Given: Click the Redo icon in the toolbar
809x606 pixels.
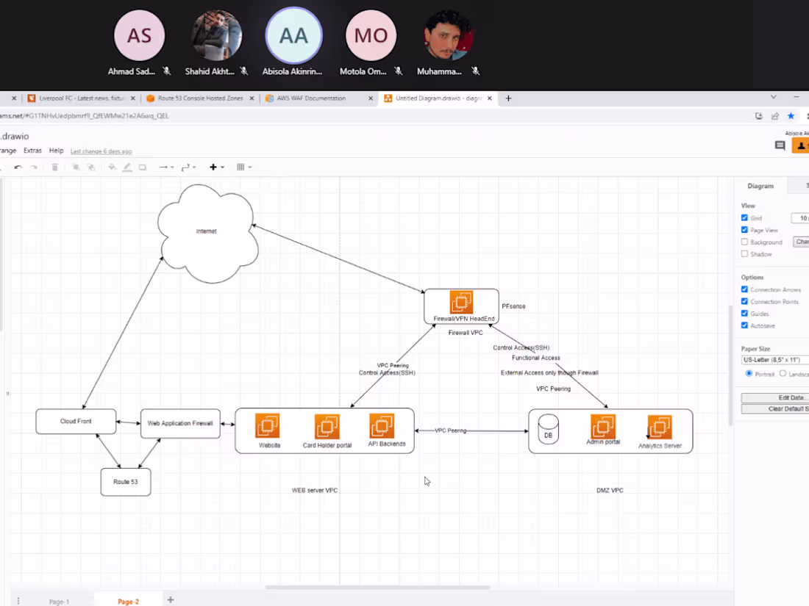Looking at the screenshot, I should [34, 167].
